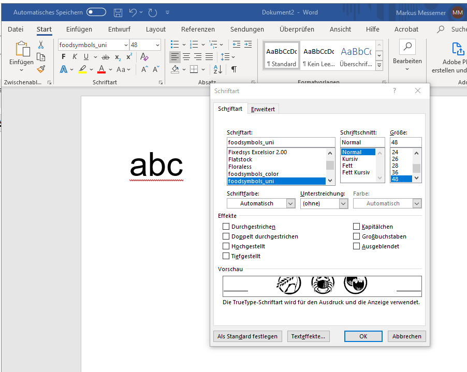Toggle Automatisches Speichern switch

[96, 12]
